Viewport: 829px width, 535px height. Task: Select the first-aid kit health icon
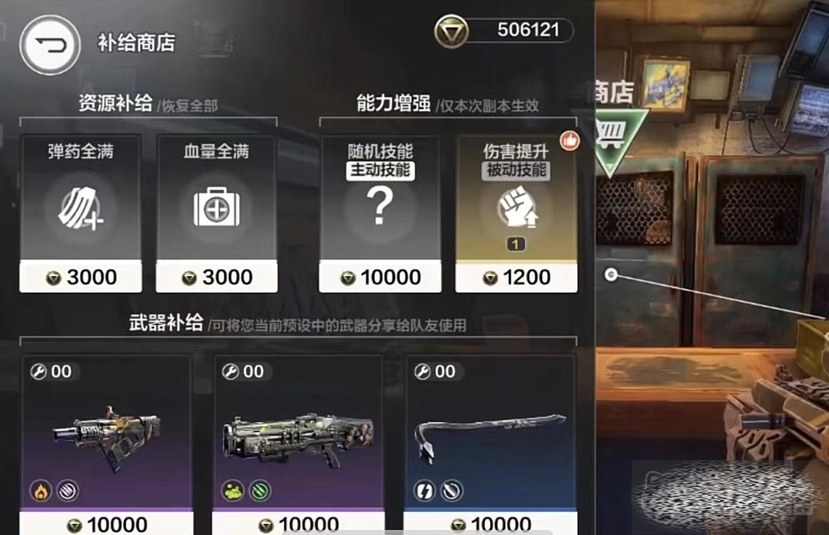[x=216, y=207]
